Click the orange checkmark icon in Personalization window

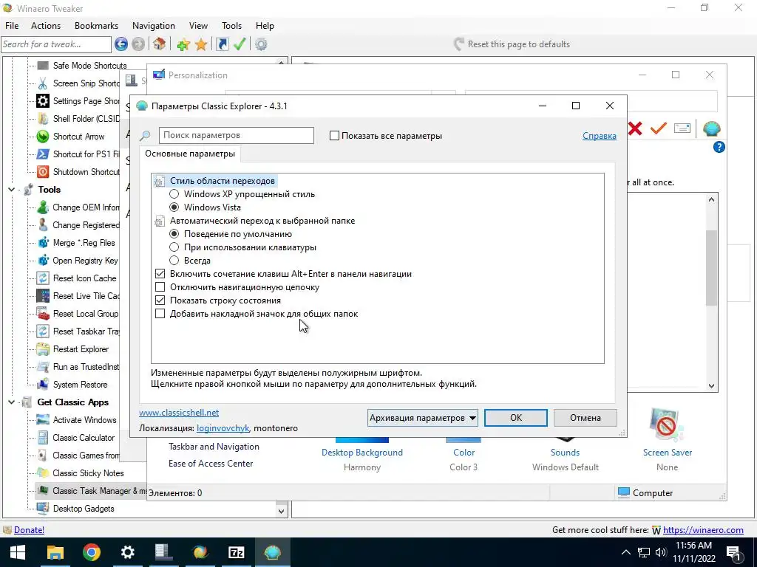point(659,128)
